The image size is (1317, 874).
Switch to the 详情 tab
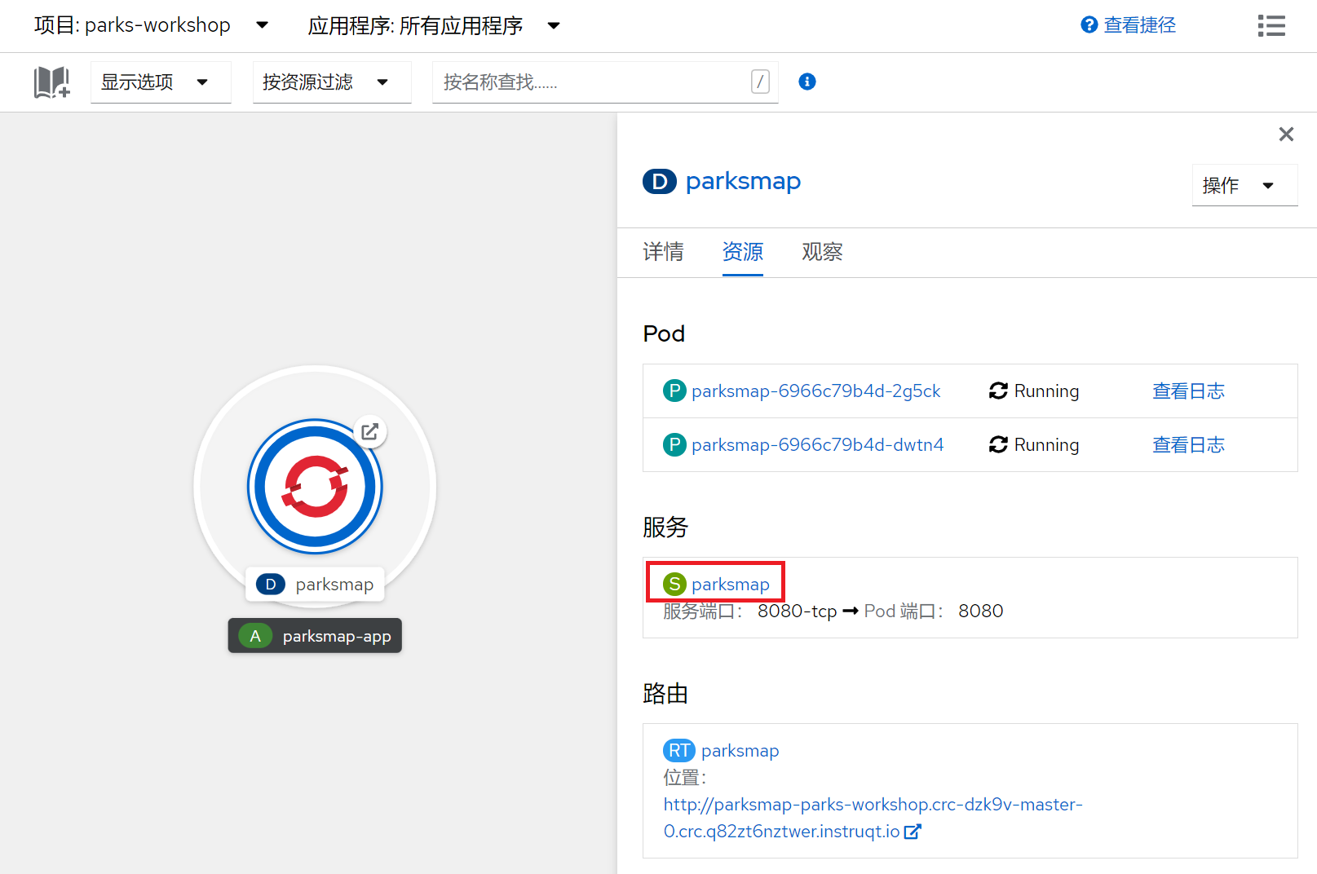click(x=663, y=253)
